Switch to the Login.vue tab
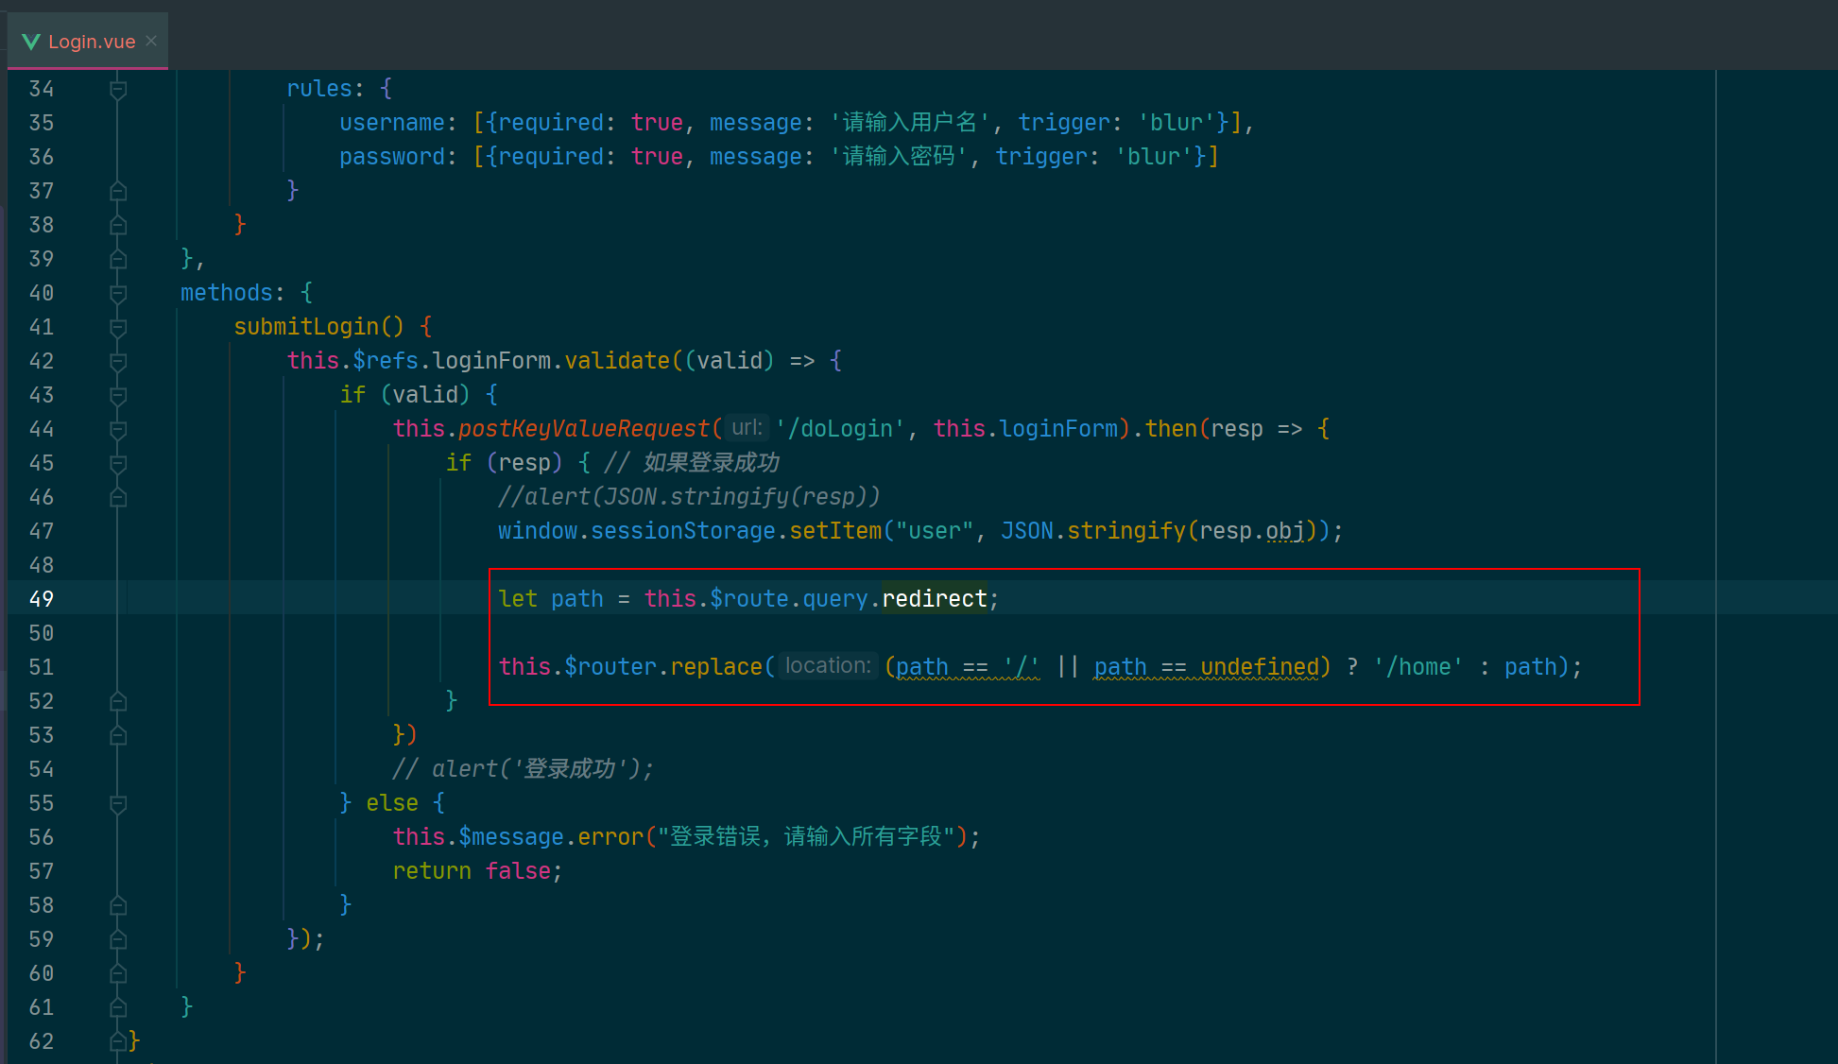Image resolution: width=1838 pixels, height=1064 pixels. point(91,42)
